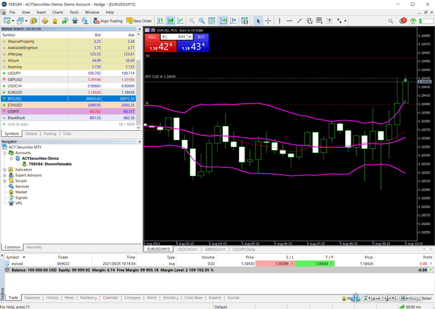This screenshot has height=309, width=435.
Task: Draw a horizontal line on the chart
Action: pyautogui.click(x=289, y=21)
